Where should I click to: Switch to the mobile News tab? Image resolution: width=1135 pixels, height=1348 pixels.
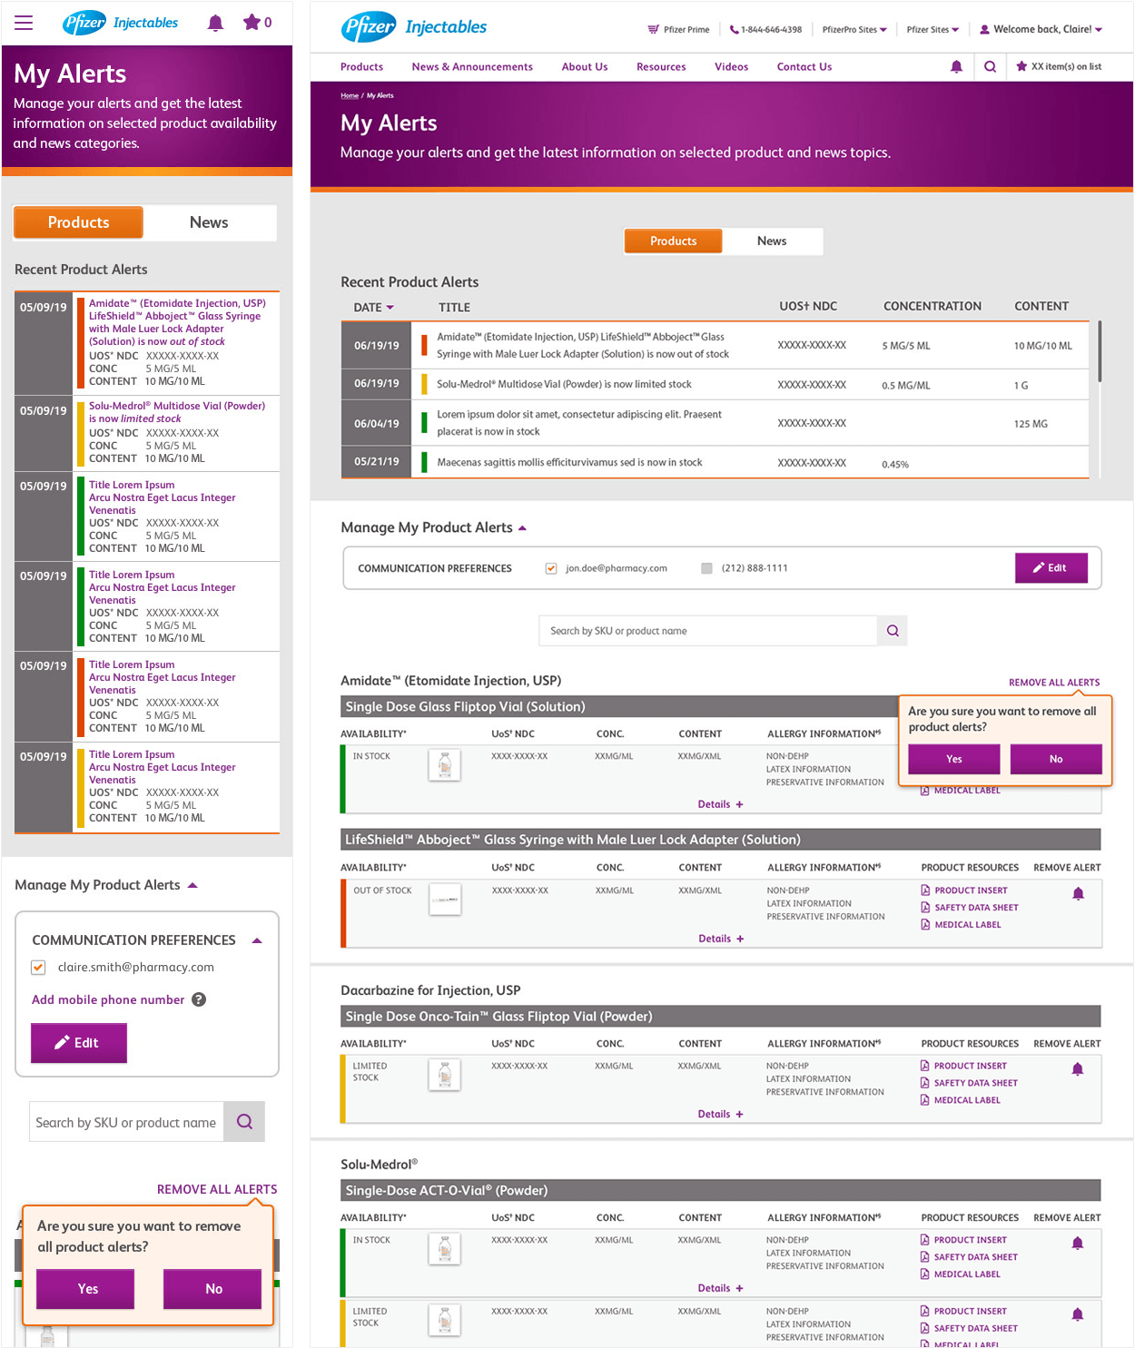point(209,222)
